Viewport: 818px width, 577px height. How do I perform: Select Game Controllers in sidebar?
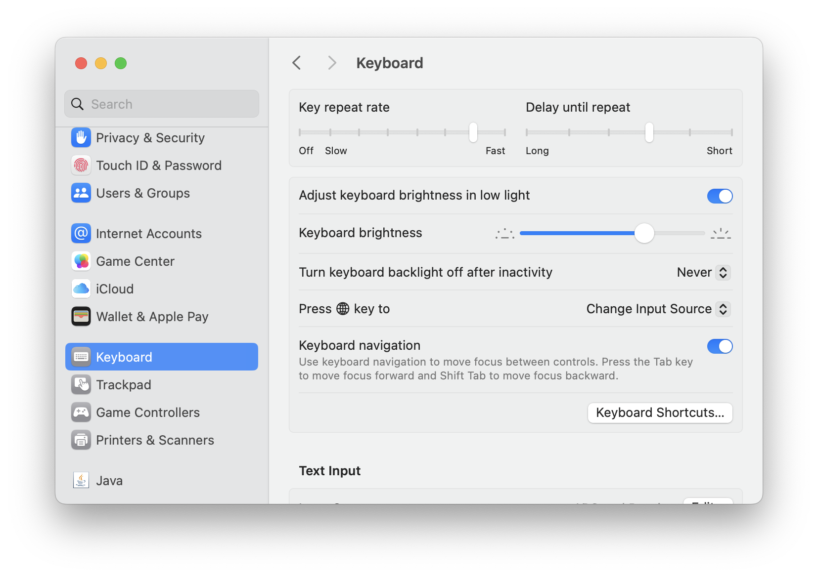pyautogui.click(x=162, y=412)
